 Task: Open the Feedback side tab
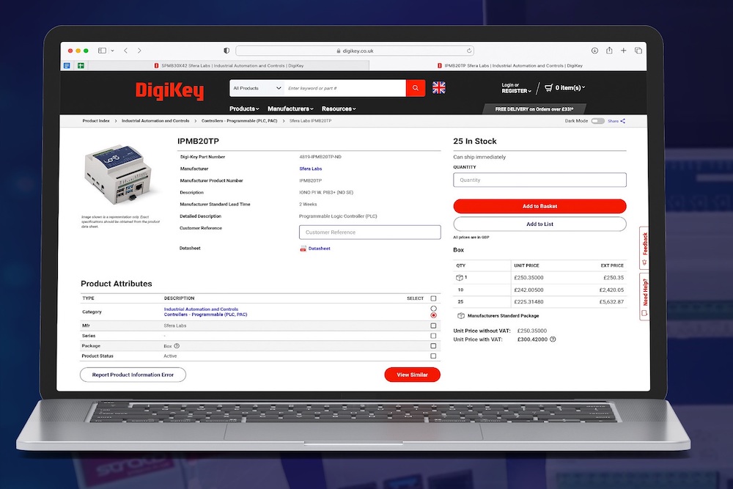click(644, 249)
